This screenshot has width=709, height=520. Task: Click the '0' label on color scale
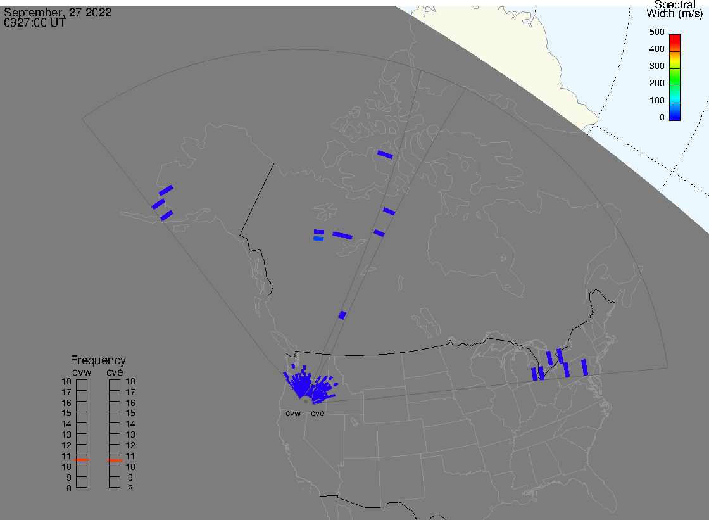click(x=662, y=118)
